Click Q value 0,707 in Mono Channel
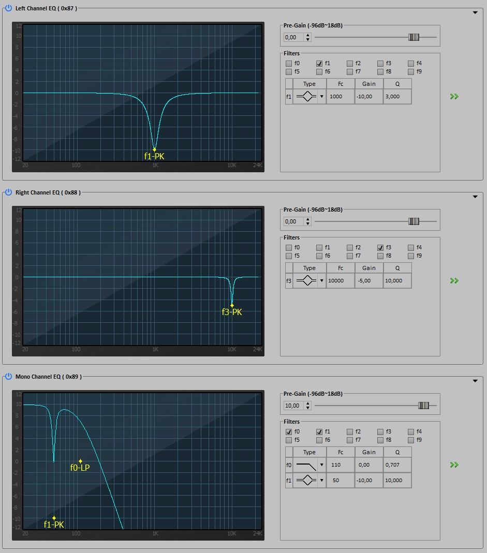Viewport: 487px width, 553px height. click(397, 465)
